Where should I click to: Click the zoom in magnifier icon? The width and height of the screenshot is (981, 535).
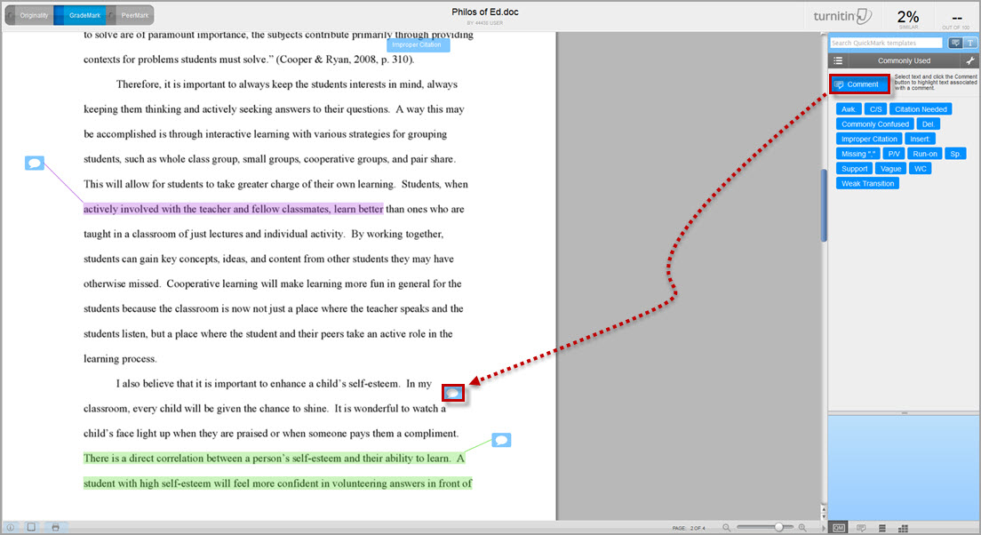(802, 528)
